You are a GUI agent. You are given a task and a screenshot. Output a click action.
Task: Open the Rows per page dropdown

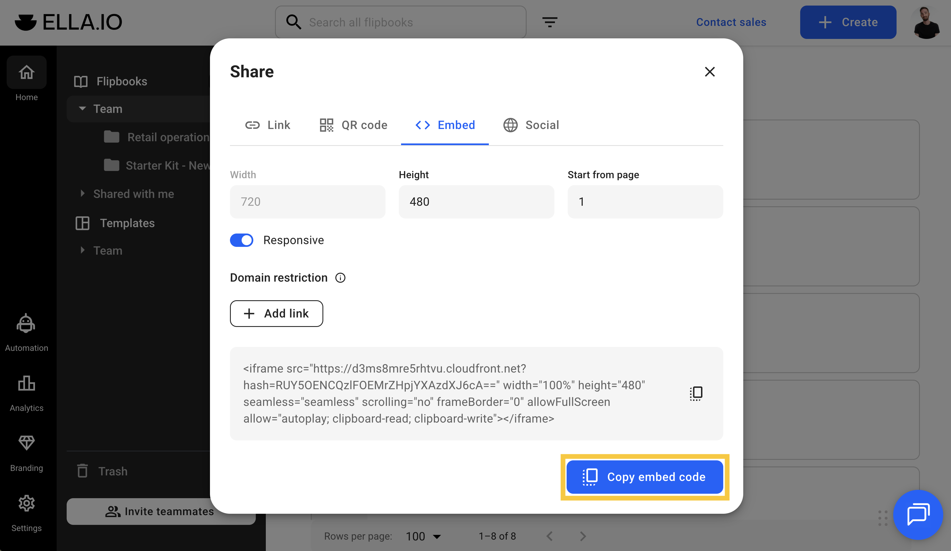423,536
